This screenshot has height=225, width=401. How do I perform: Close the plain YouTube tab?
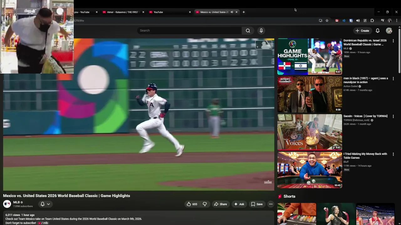[x=190, y=12]
